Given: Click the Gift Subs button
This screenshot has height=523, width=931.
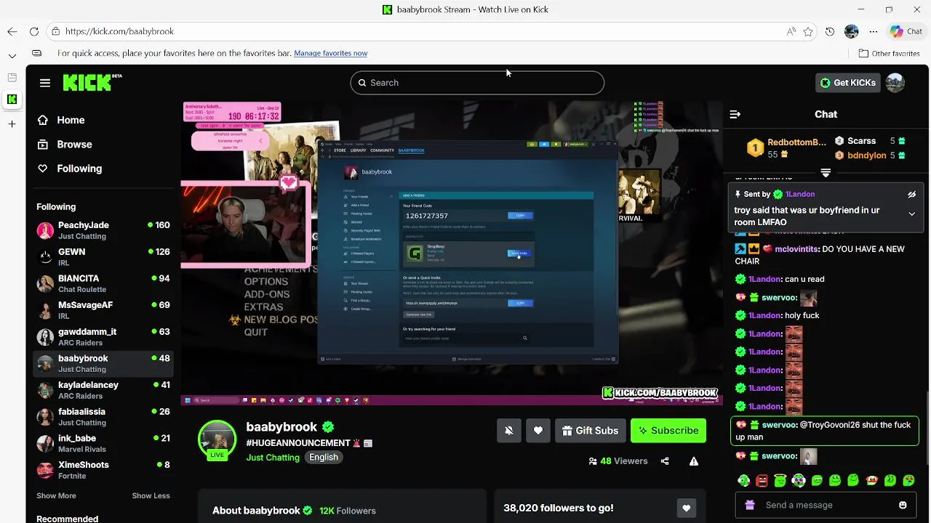Looking at the screenshot, I should click(x=590, y=431).
